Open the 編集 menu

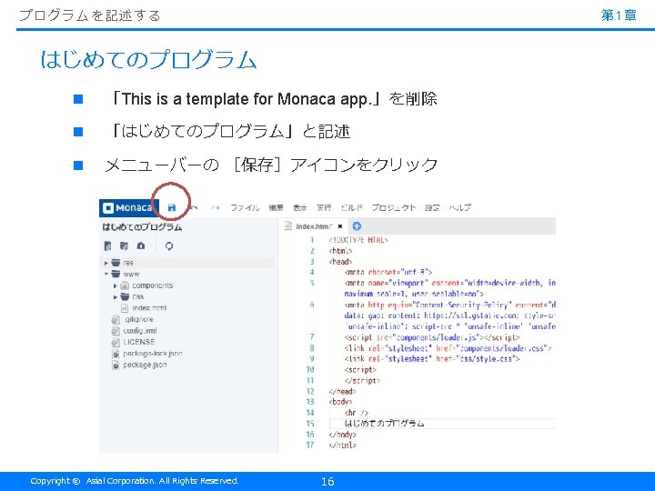(x=277, y=207)
